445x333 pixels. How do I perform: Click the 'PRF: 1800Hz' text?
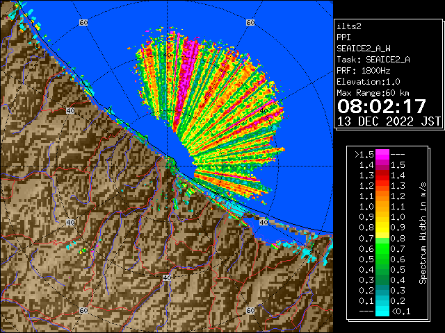pyautogui.click(x=364, y=71)
